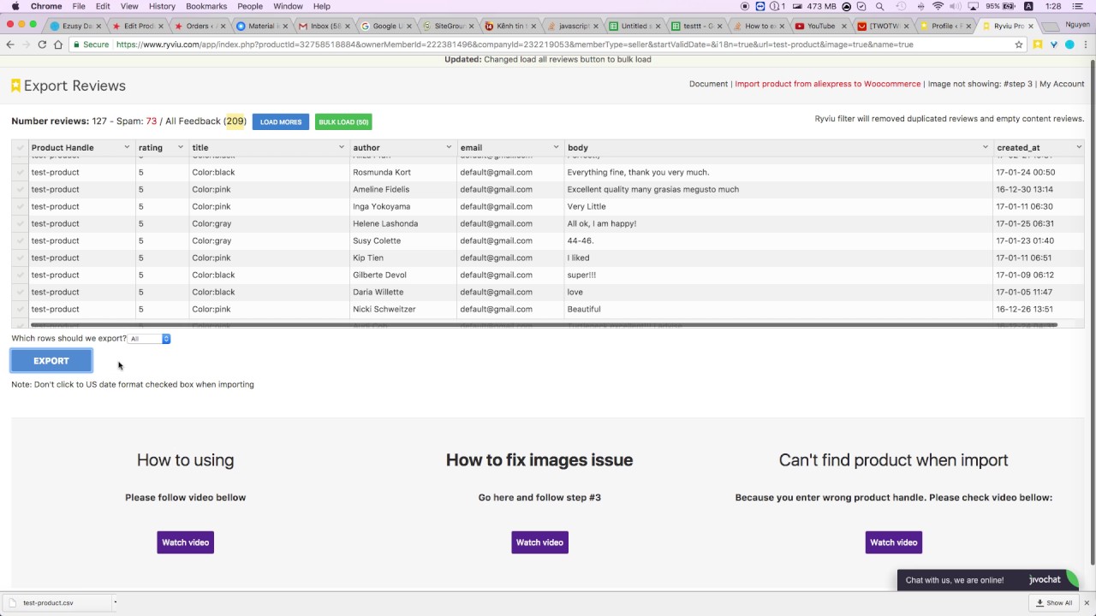Click the browser home icon
The height and width of the screenshot is (616, 1096).
[x=58, y=44]
